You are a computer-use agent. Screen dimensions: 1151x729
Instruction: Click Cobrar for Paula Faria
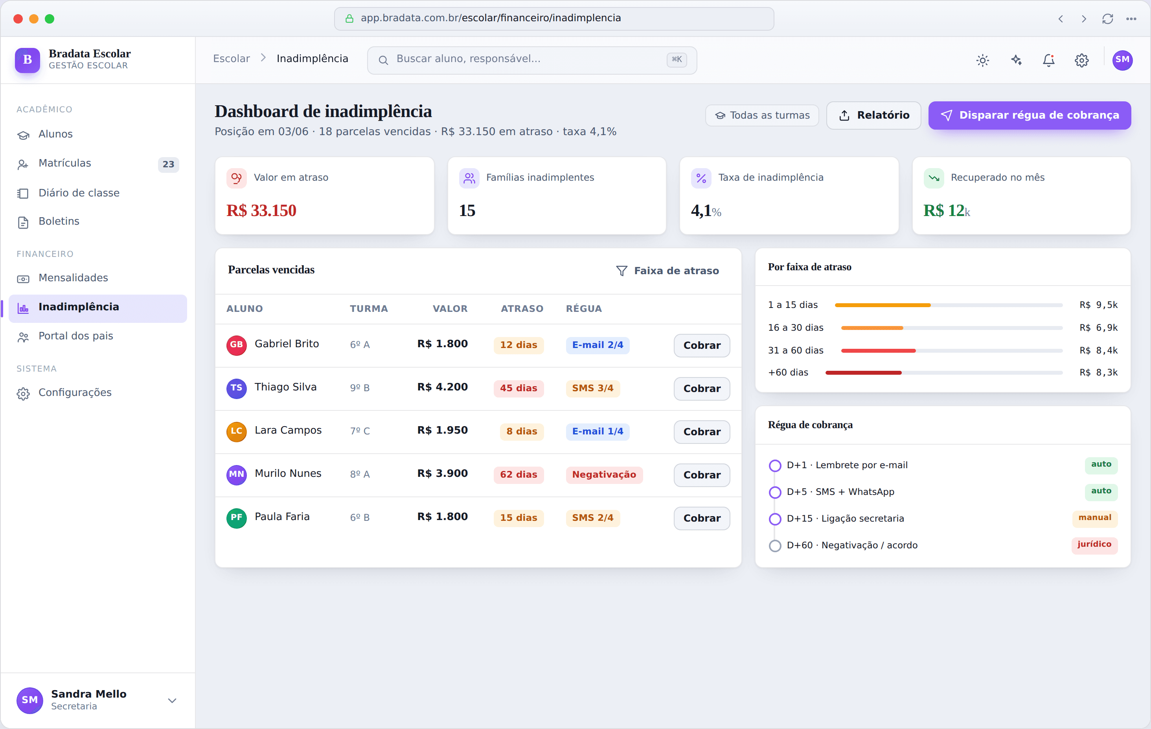702,518
